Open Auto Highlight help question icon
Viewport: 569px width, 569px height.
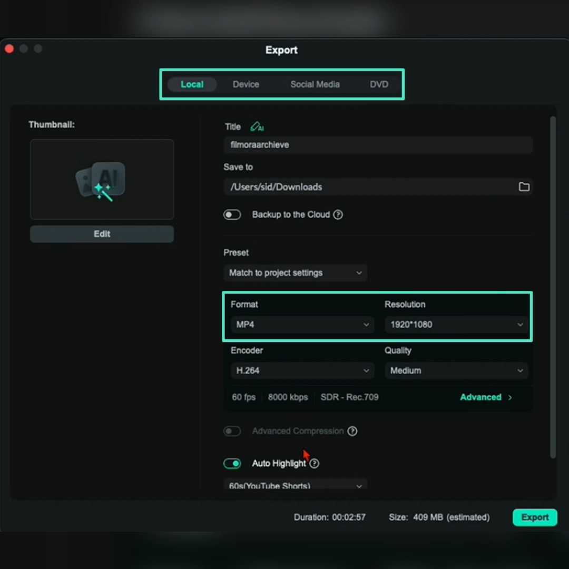(314, 464)
